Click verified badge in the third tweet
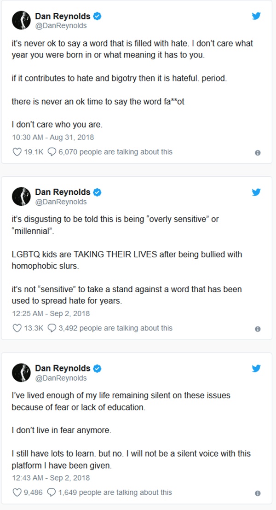Viewport: 276px width, 510px height. [x=97, y=368]
